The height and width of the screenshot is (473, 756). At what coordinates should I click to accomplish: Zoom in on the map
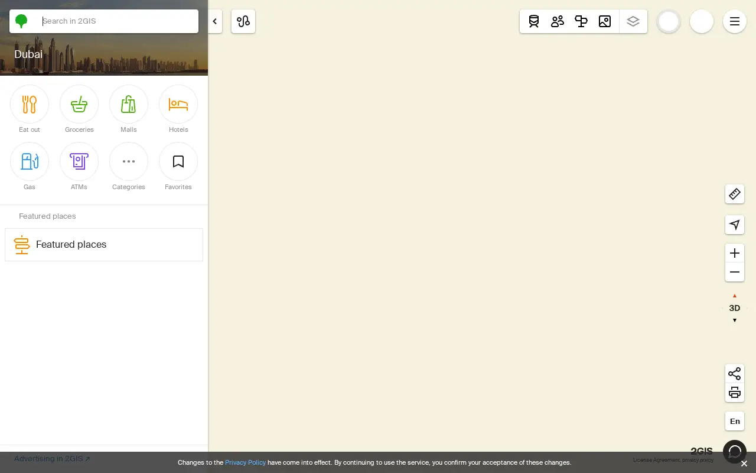(x=735, y=253)
